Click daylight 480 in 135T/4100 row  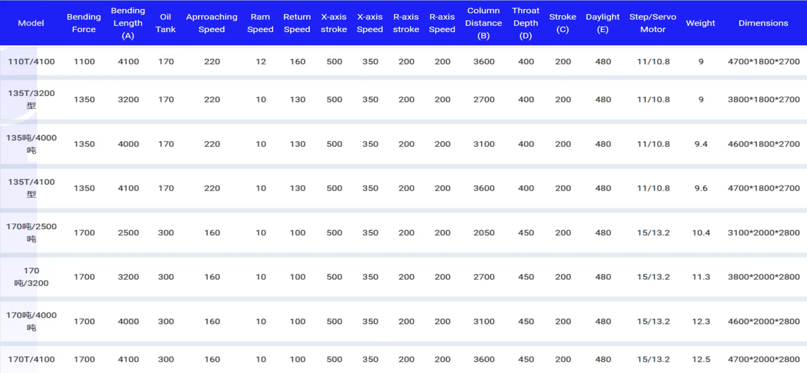coord(603,188)
